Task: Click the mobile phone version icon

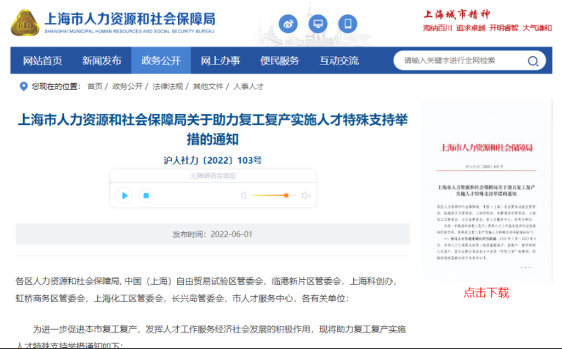Action: pos(347,25)
